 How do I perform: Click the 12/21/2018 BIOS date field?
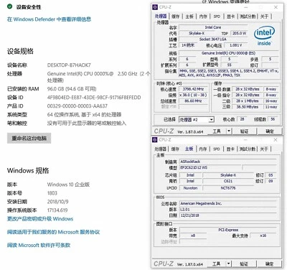(x=228, y=215)
